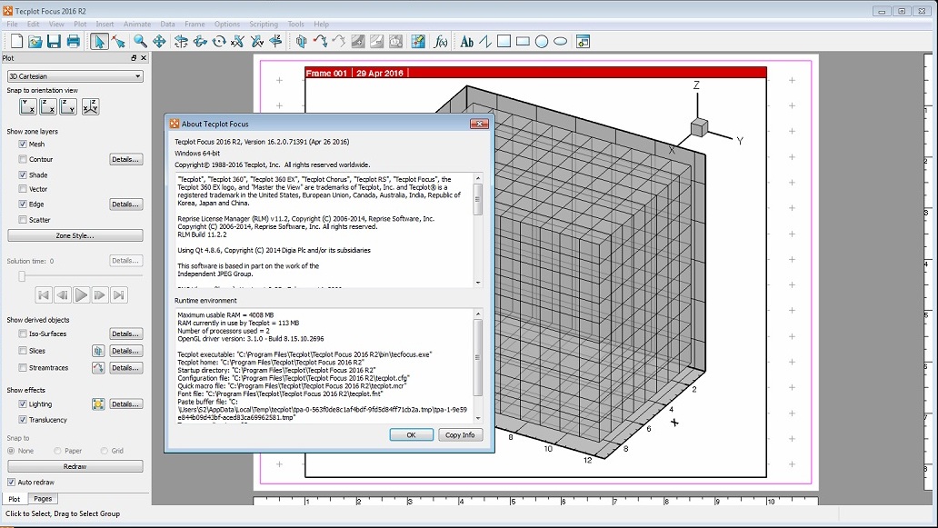Toggle the Shade layer checkbox
Image resolution: width=938 pixels, height=528 pixels.
coord(23,175)
